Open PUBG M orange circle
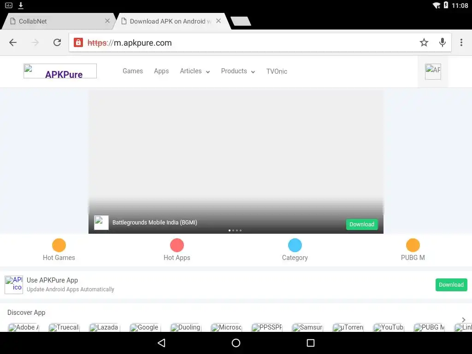 pyautogui.click(x=413, y=245)
